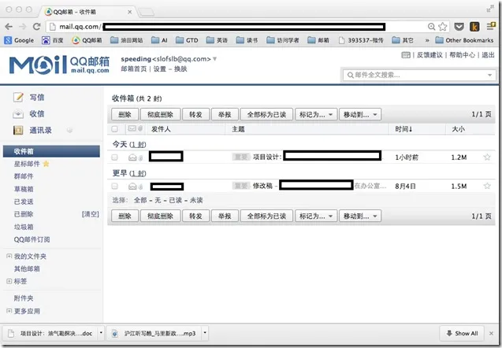Open the 油田网站 bookmark folder
502x348 pixels.
tap(126, 40)
